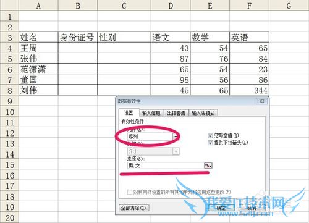This screenshot has height=223, width=309.
Task: Select column G header
Action: click(289, 6)
